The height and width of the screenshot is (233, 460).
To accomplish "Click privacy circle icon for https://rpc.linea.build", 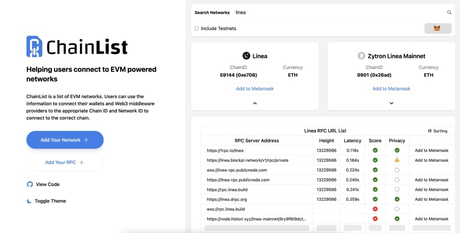I will (x=397, y=190).
